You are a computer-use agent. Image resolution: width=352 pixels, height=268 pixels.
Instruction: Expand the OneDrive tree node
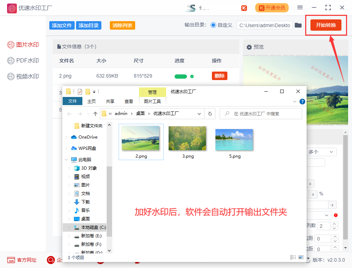pos(66,137)
